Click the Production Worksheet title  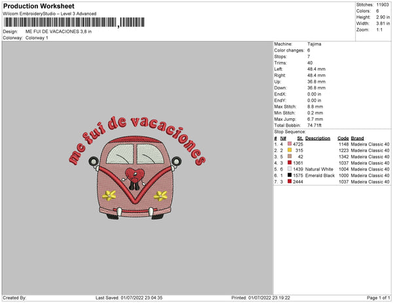[x=39, y=6]
